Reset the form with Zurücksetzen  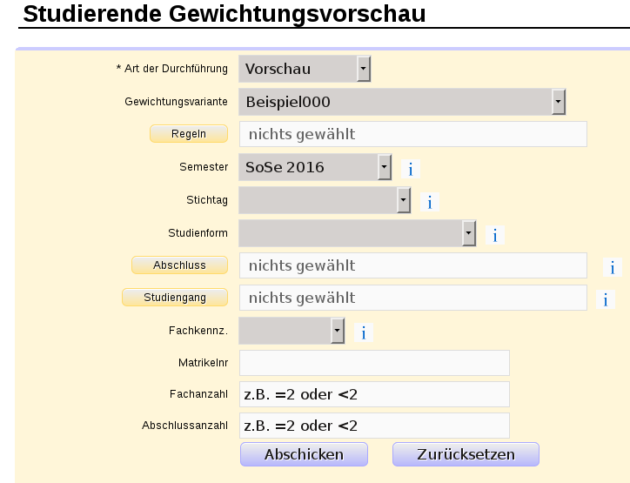466,454
